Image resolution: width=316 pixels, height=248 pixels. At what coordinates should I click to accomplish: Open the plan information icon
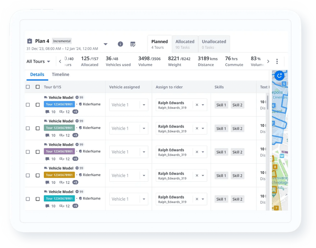[120, 44]
